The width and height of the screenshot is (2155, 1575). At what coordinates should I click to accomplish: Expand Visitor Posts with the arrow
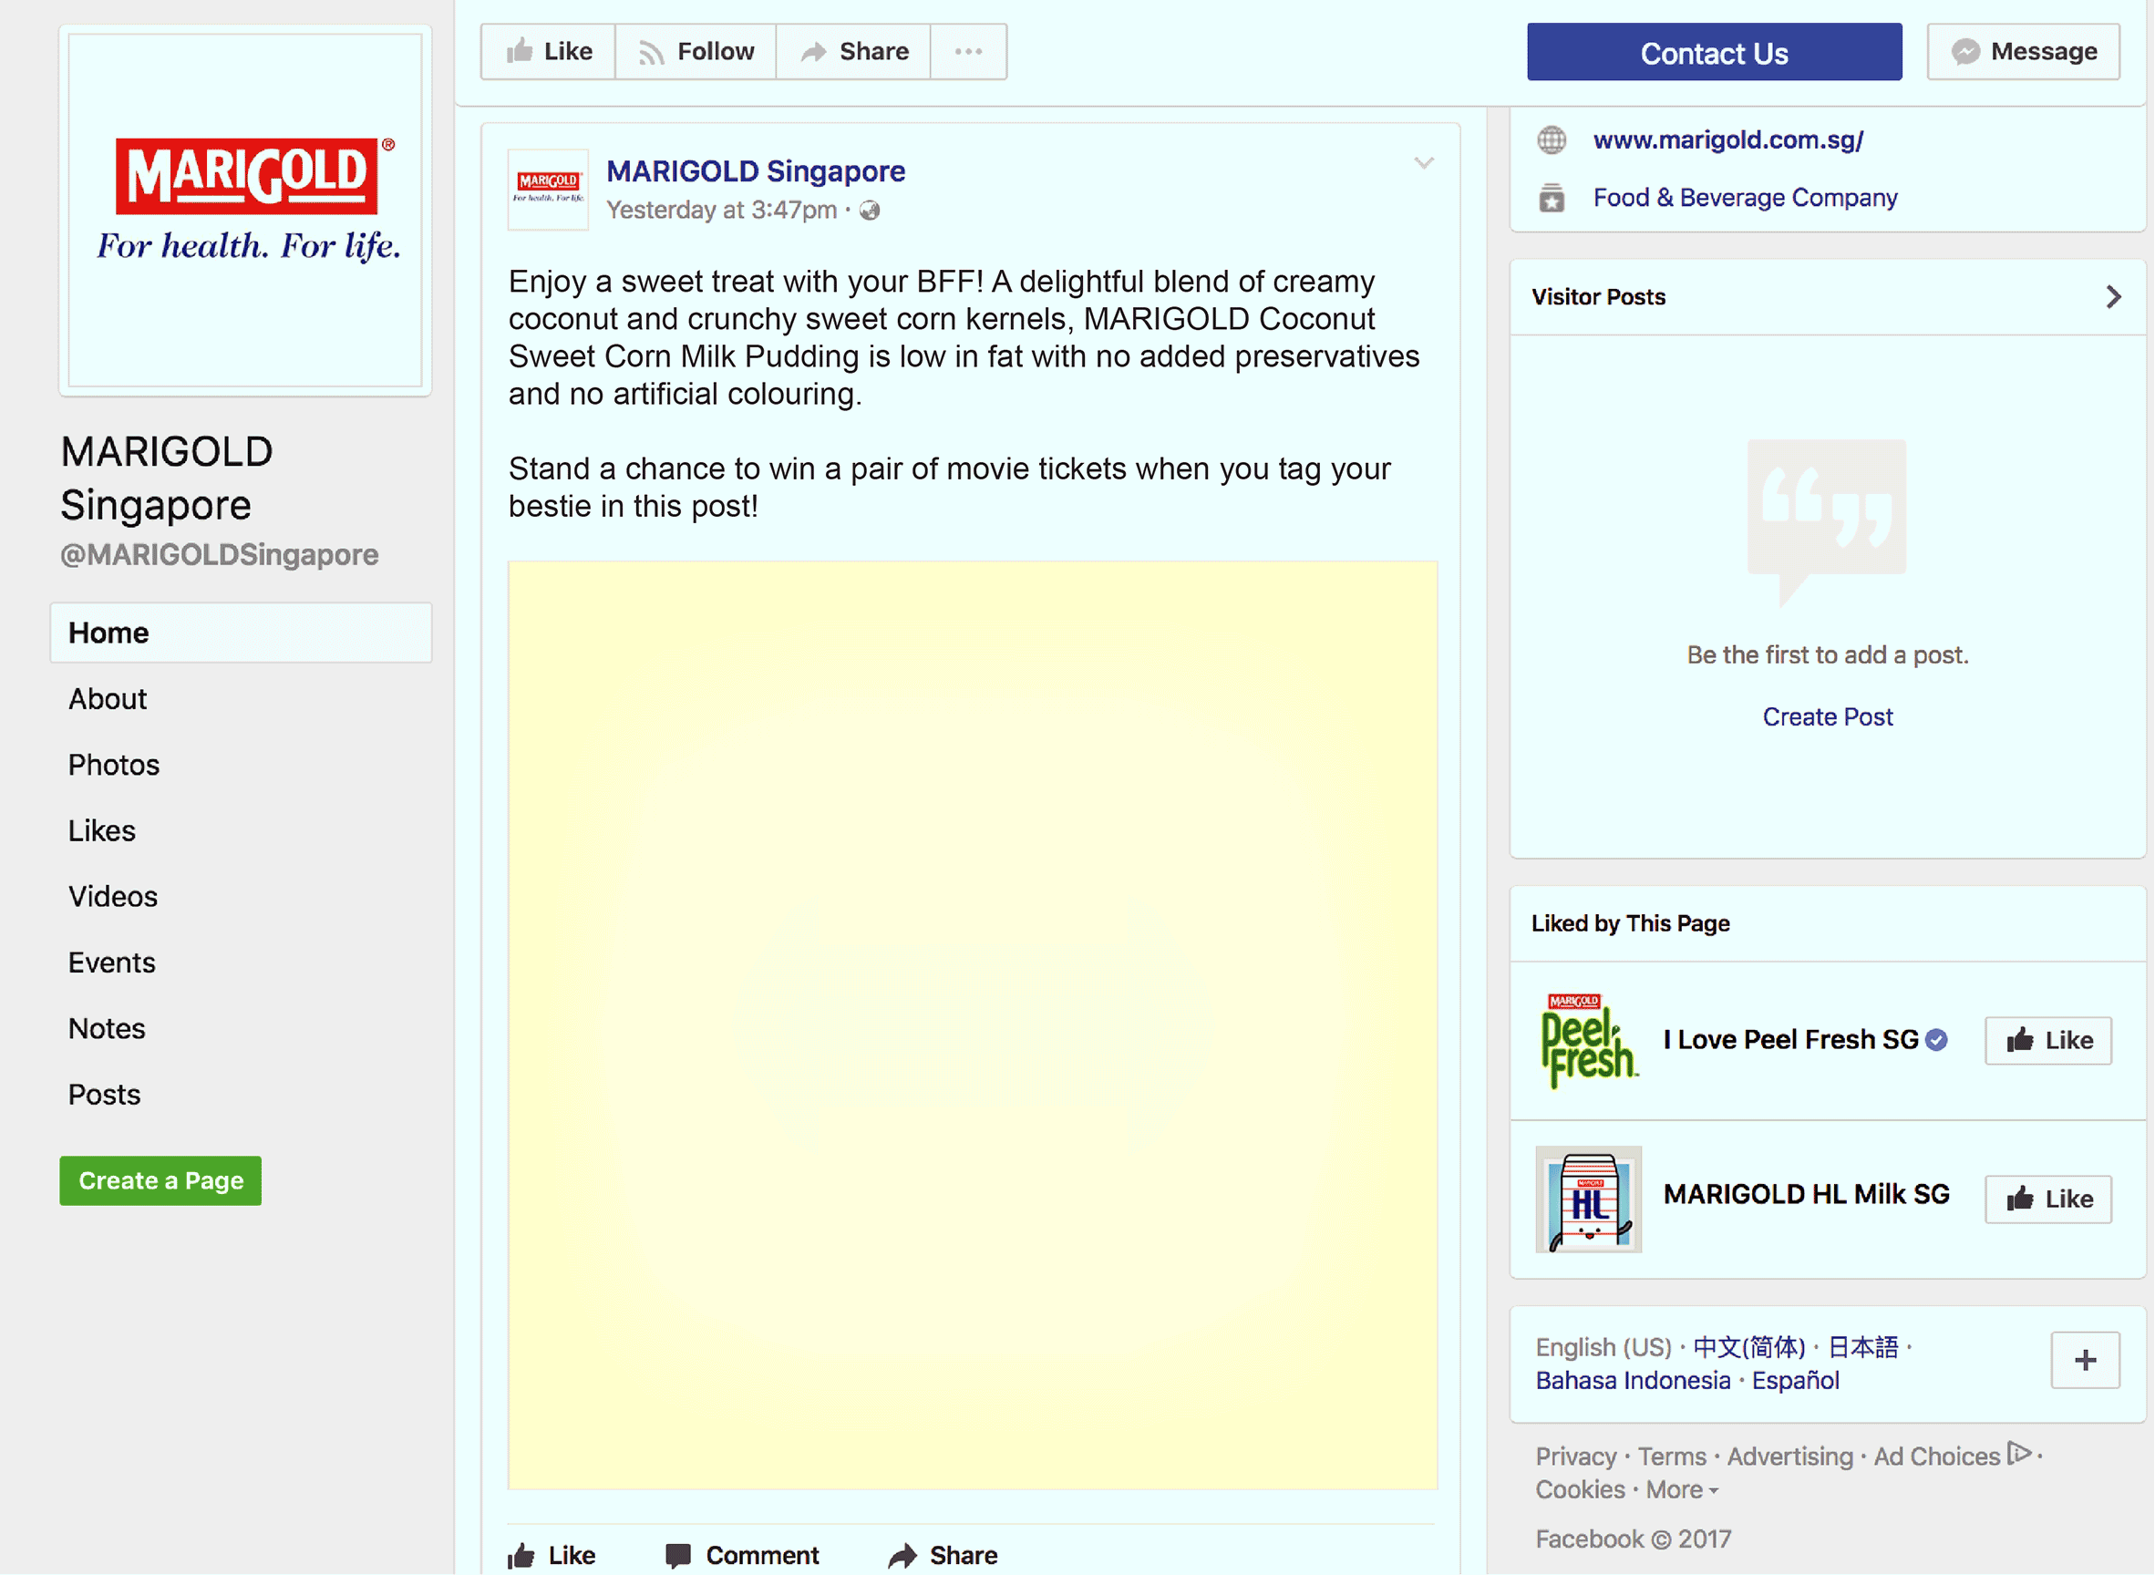(x=2113, y=296)
